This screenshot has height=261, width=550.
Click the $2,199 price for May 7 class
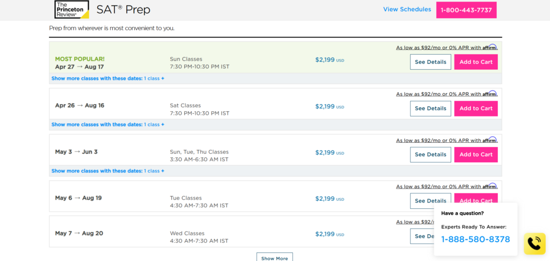[x=329, y=234]
